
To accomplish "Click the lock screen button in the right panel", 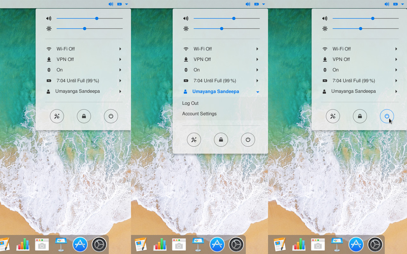I will click(360, 116).
